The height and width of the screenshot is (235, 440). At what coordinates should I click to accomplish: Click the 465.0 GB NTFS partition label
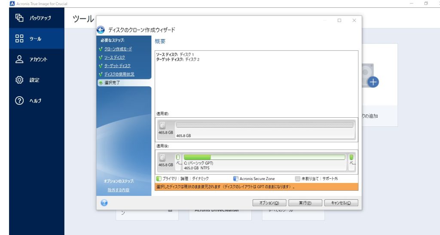[196, 168]
